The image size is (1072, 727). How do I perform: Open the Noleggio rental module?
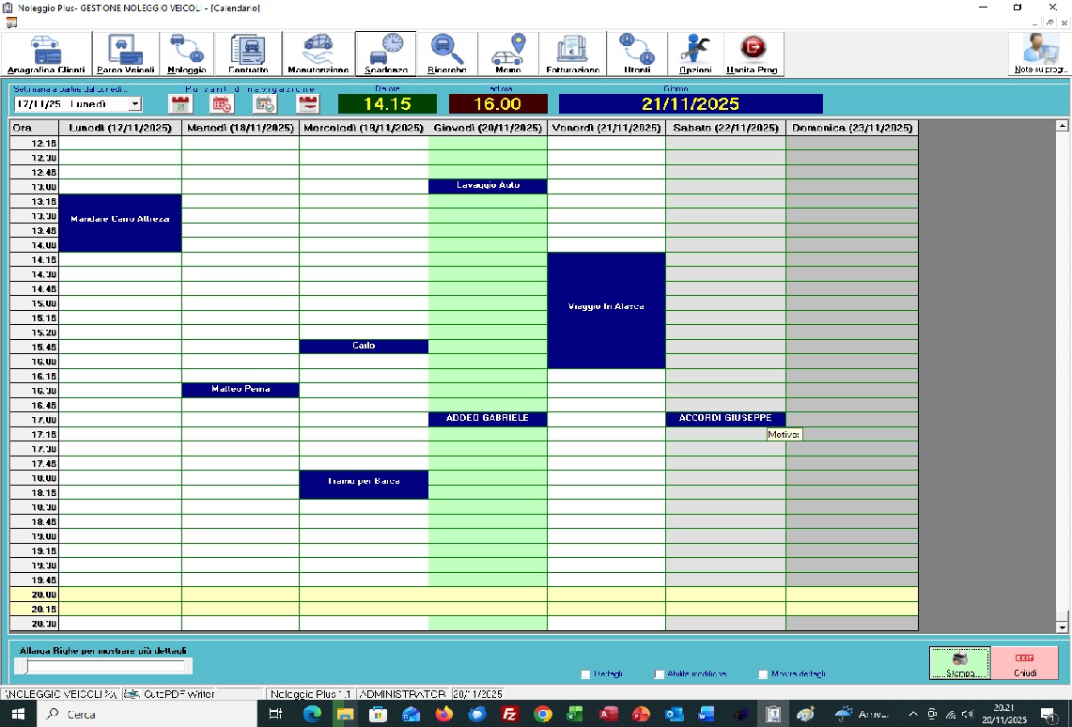[x=186, y=54]
